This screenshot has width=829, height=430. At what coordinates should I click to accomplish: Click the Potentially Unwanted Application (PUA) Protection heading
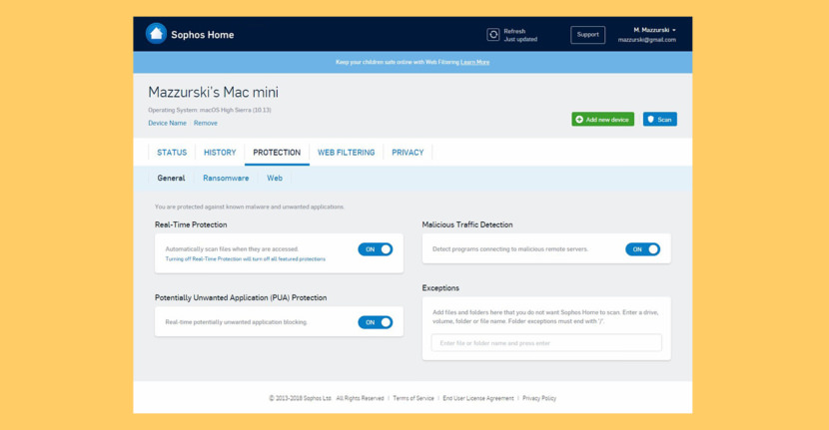[x=241, y=298]
